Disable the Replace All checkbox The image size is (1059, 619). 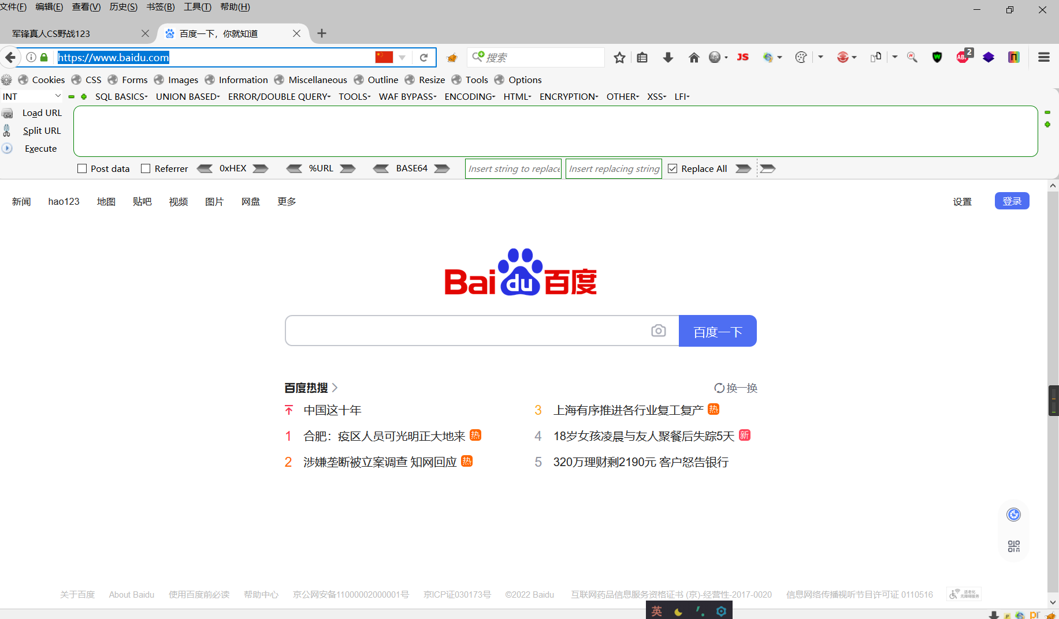(x=672, y=168)
